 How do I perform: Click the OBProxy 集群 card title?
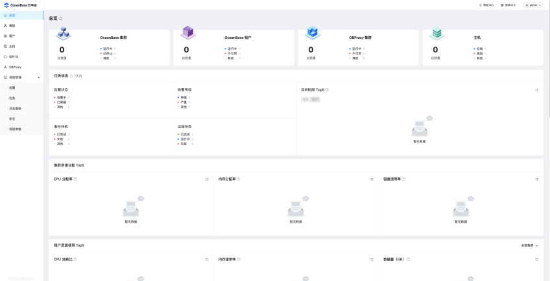click(x=360, y=38)
